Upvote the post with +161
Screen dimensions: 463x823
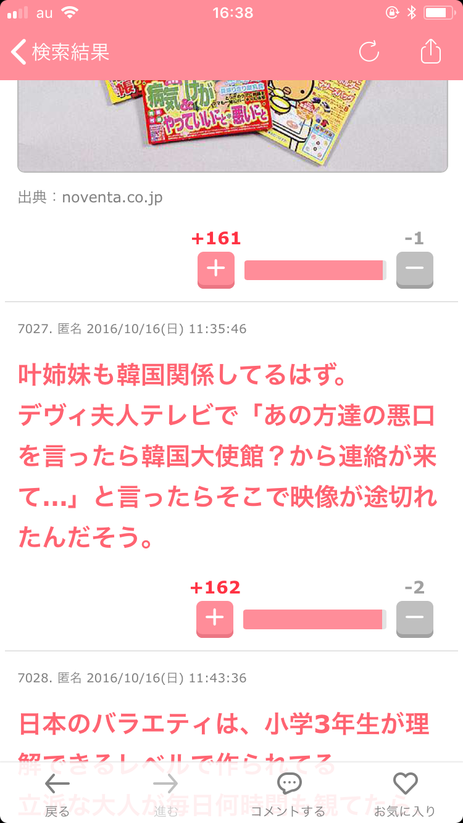click(x=216, y=270)
